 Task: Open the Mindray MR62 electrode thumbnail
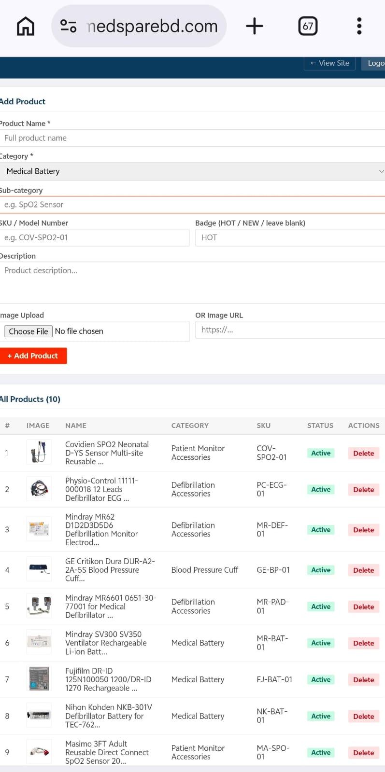click(x=39, y=529)
